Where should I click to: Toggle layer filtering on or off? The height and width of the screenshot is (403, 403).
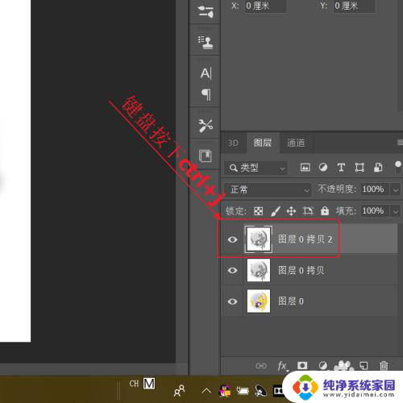[398, 167]
